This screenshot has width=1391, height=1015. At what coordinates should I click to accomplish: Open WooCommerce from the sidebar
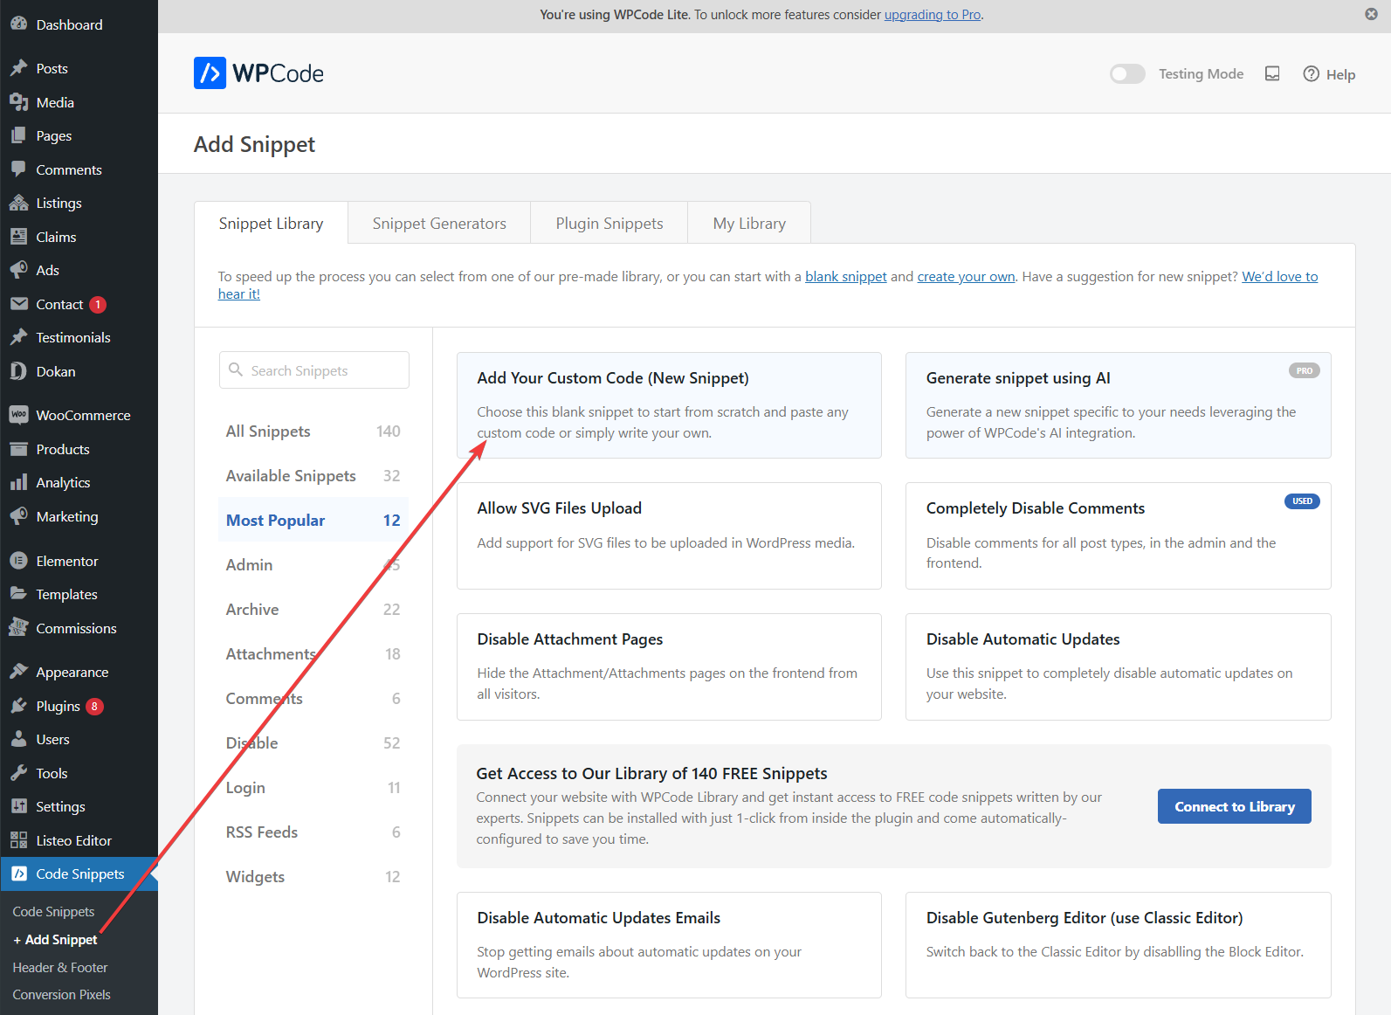click(x=83, y=415)
